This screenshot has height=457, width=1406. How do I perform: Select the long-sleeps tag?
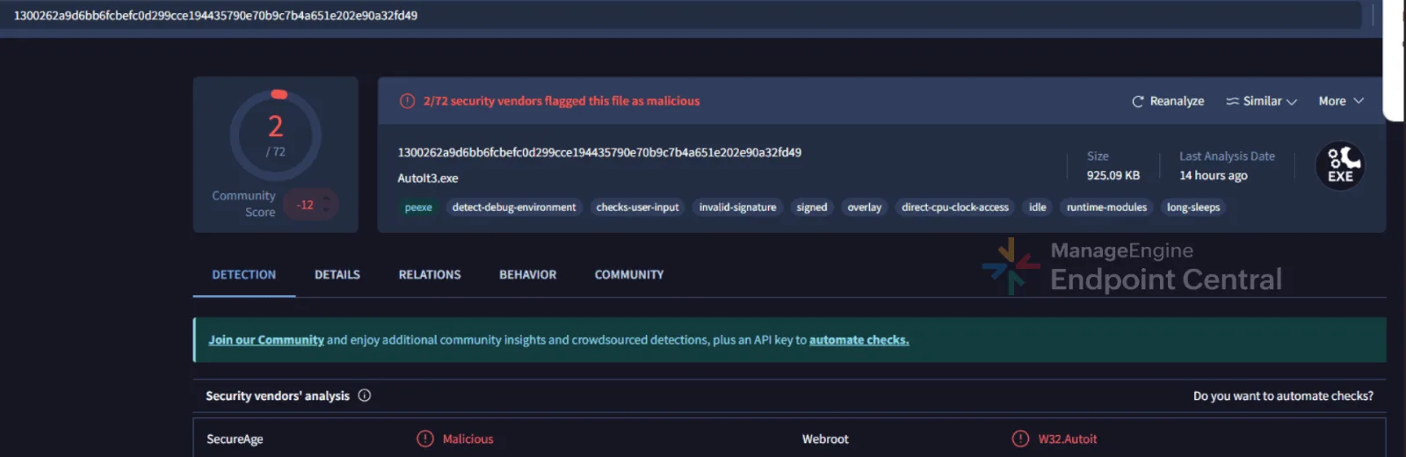(1193, 207)
